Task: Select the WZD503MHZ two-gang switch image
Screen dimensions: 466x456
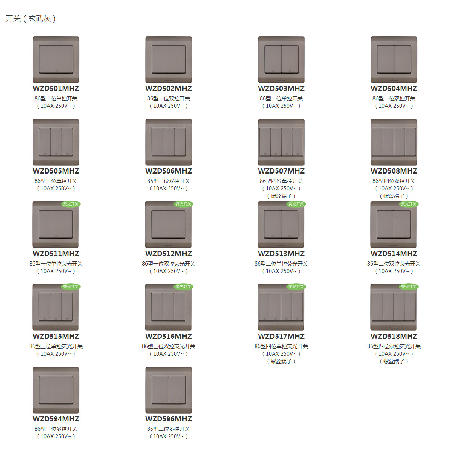Action: pos(281,59)
